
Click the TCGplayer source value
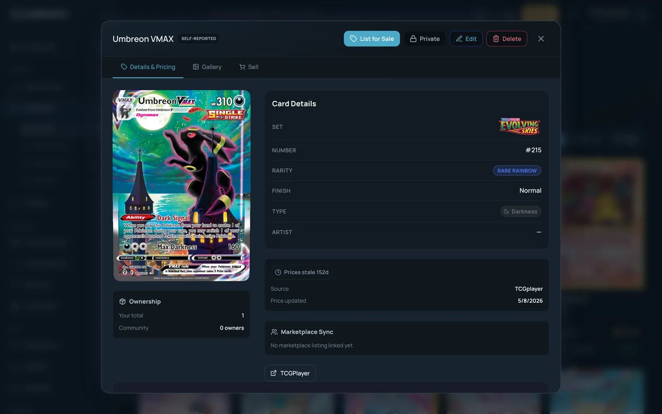coord(529,289)
